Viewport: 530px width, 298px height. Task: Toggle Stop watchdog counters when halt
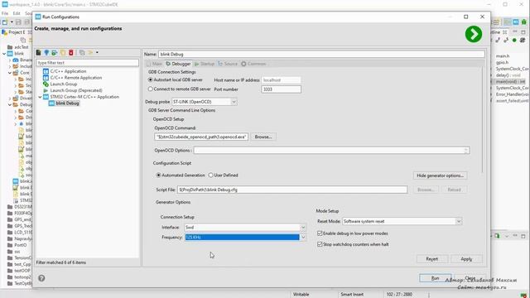(320, 244)
